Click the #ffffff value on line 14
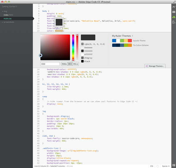The image size is (176, 168). (x=72, y=69)
